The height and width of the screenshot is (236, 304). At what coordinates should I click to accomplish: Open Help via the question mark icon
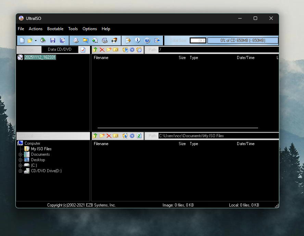147,40
